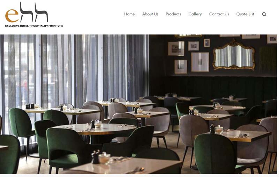Click the largest framed picture beside the mirror
Screen dimensions: 279x177
200,62
